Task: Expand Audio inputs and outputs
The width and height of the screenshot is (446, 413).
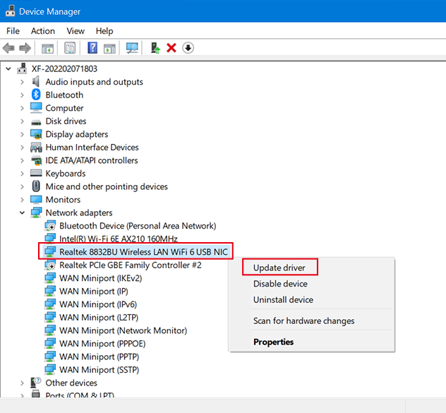Action: point(22,82)
